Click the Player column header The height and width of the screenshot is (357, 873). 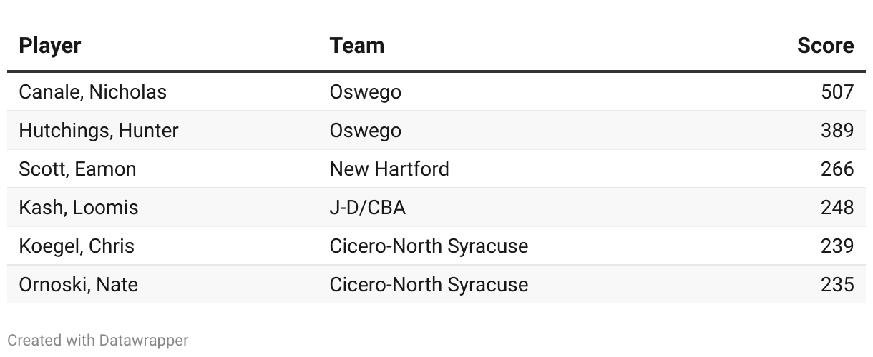(50, 46)
